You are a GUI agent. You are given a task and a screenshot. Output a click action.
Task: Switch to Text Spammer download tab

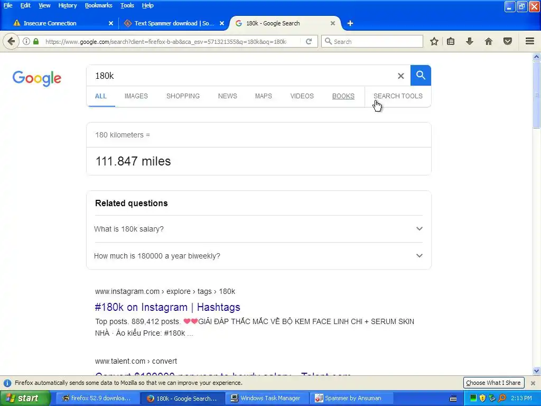tap(173, 23)
